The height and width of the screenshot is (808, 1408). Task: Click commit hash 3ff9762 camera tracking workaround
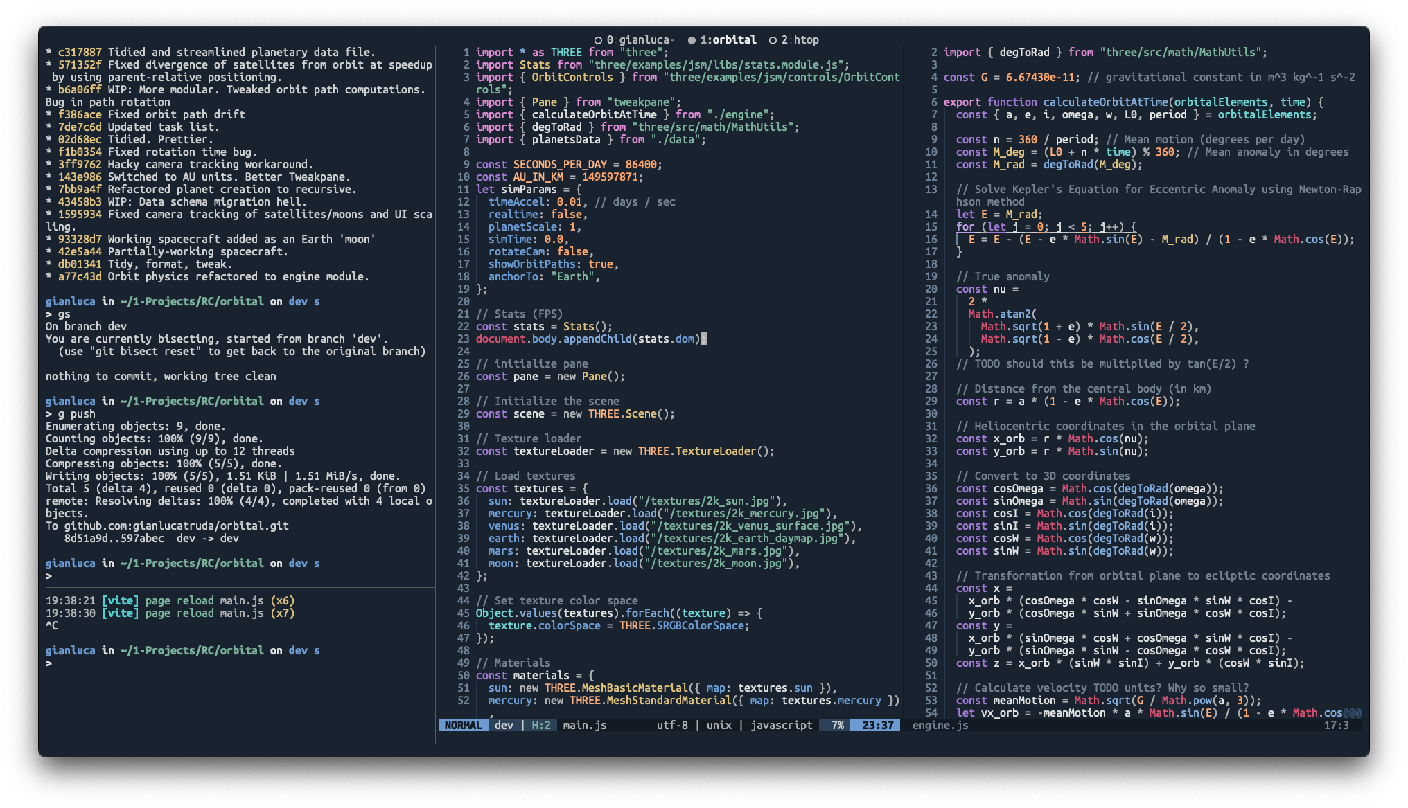[x=80, y=164]
